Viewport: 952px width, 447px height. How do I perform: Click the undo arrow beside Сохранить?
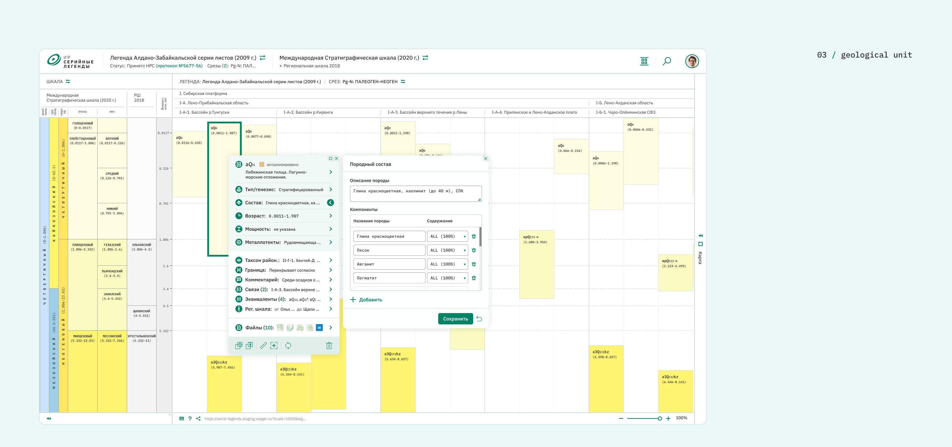tap(479, 319)
